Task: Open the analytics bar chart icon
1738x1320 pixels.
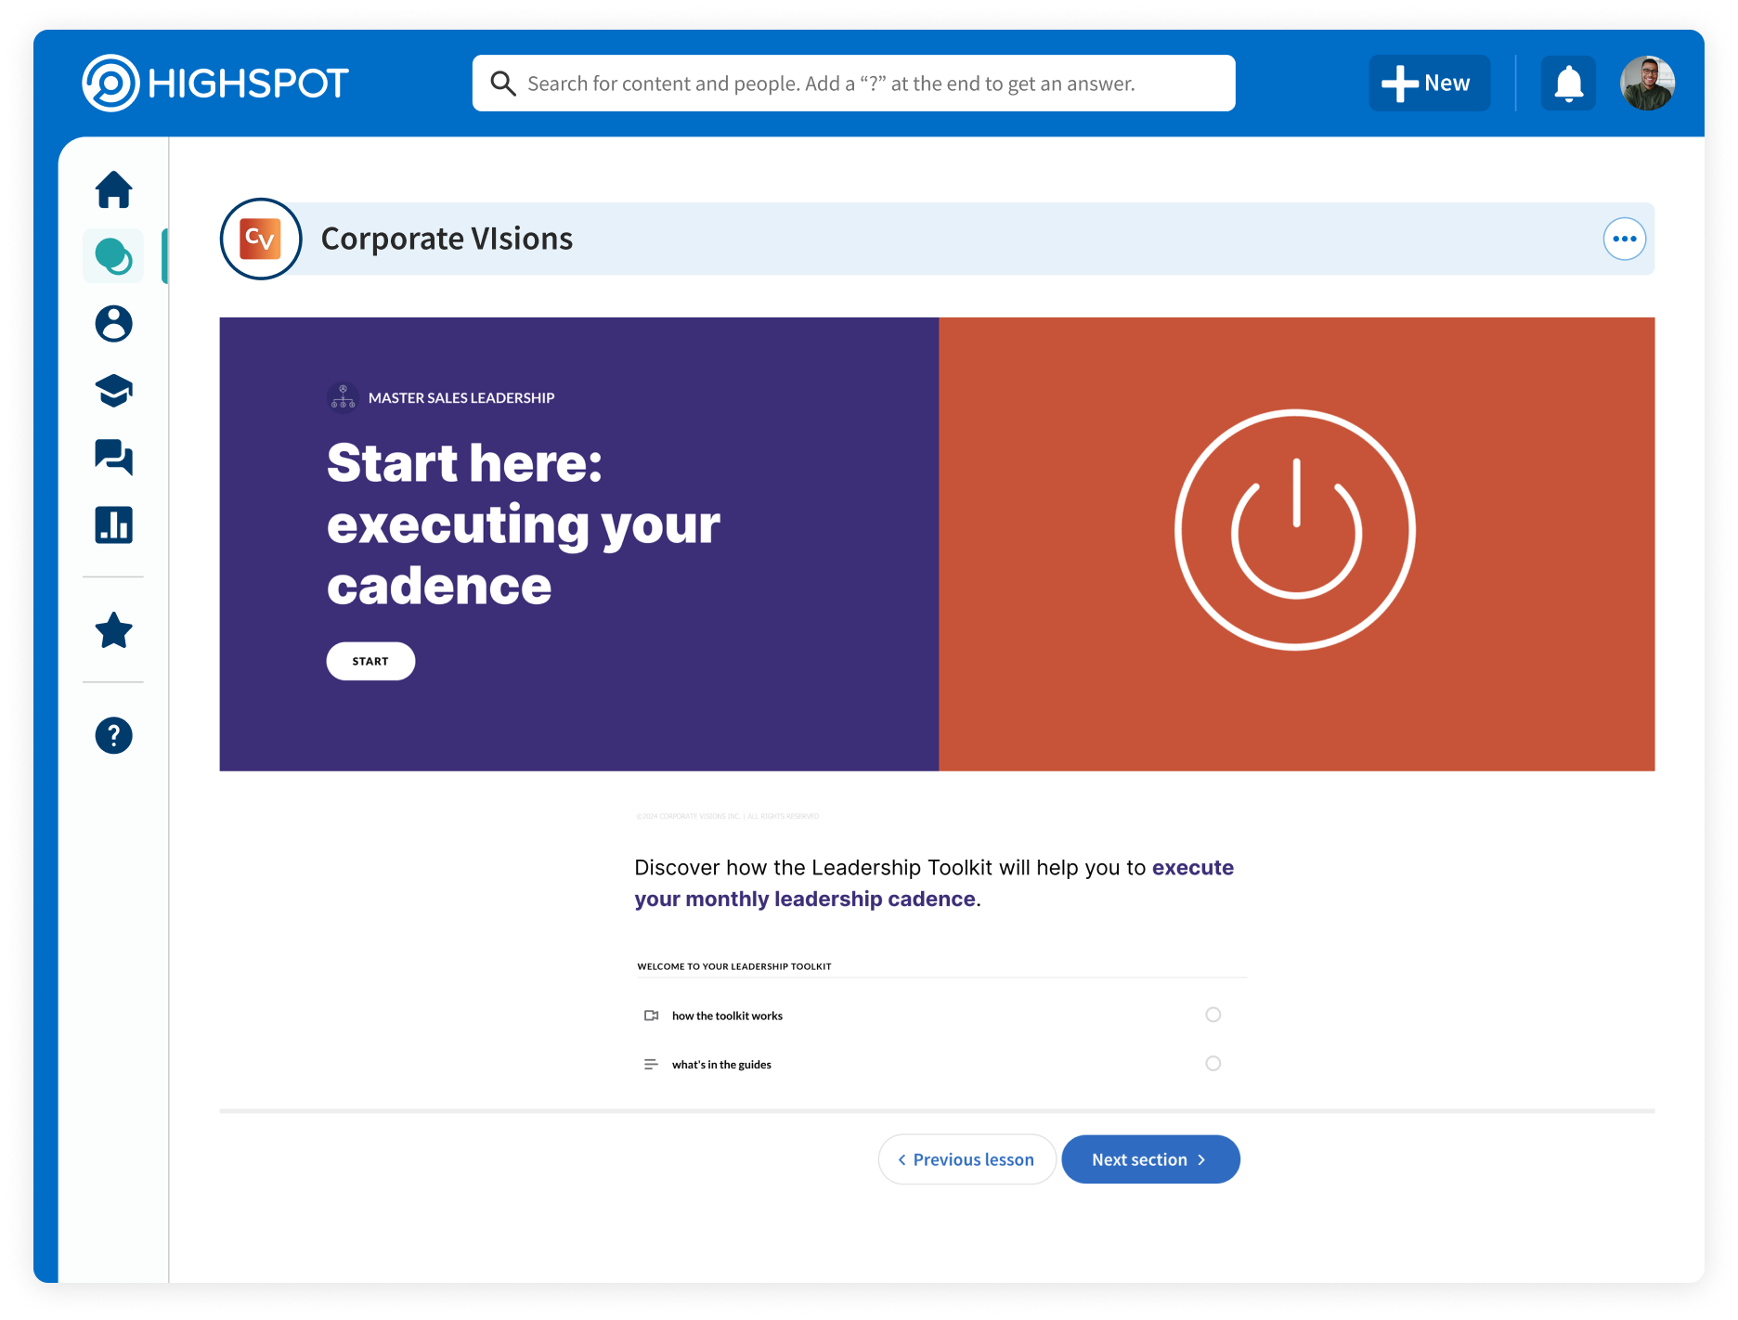Action: tap(113, 525)
